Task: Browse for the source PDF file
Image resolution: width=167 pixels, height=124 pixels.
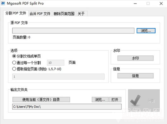Action: click(x=146, y=31)
